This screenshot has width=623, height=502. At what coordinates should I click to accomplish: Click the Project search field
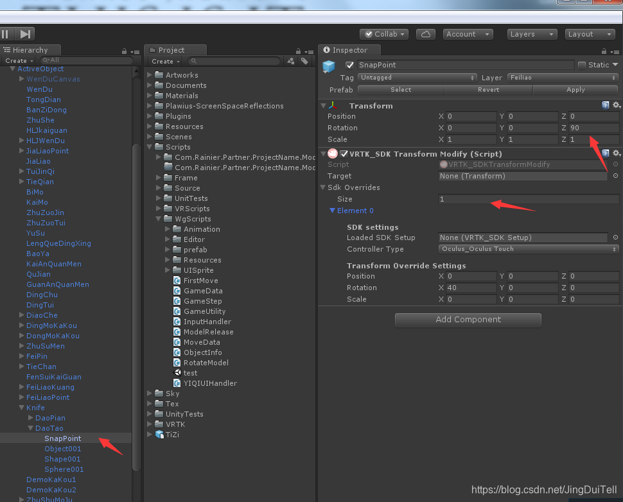click(234, 61)
